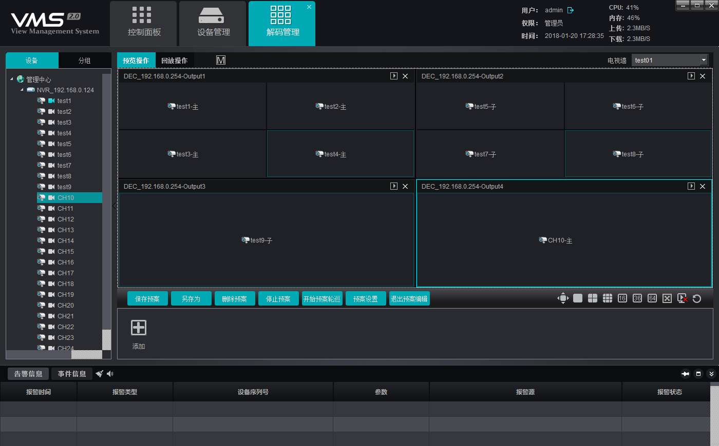The height and width of the screenshot is (446, 719).
Task: Close the Output4 decoder window
Action: coord(703,186)
